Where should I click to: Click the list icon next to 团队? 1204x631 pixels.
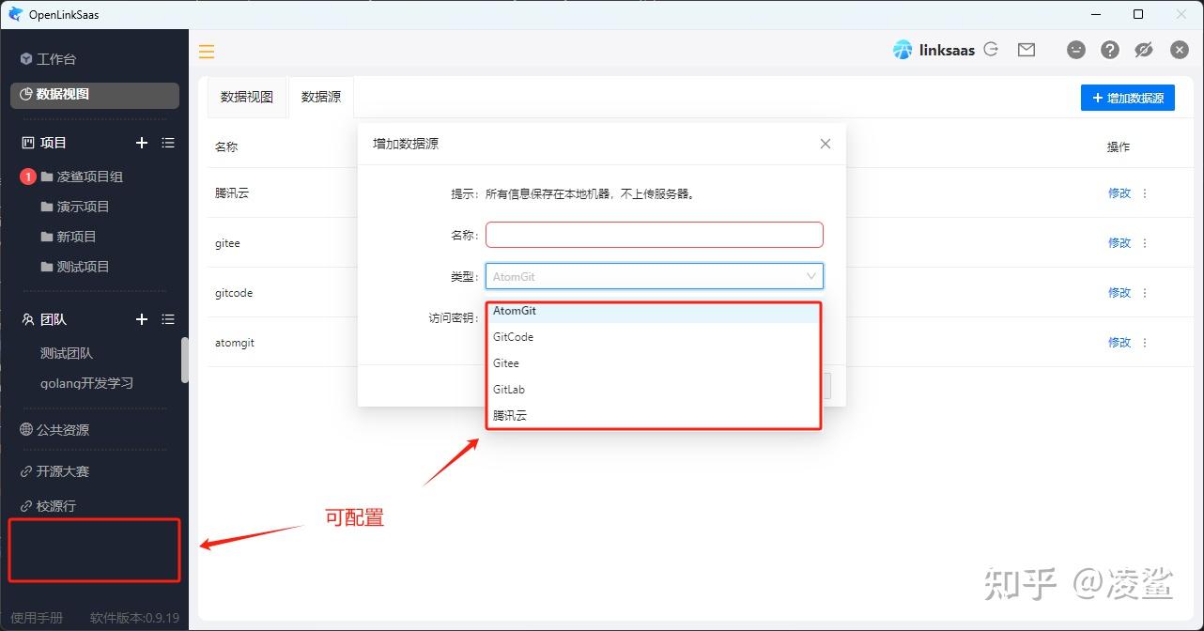[168, 319]
